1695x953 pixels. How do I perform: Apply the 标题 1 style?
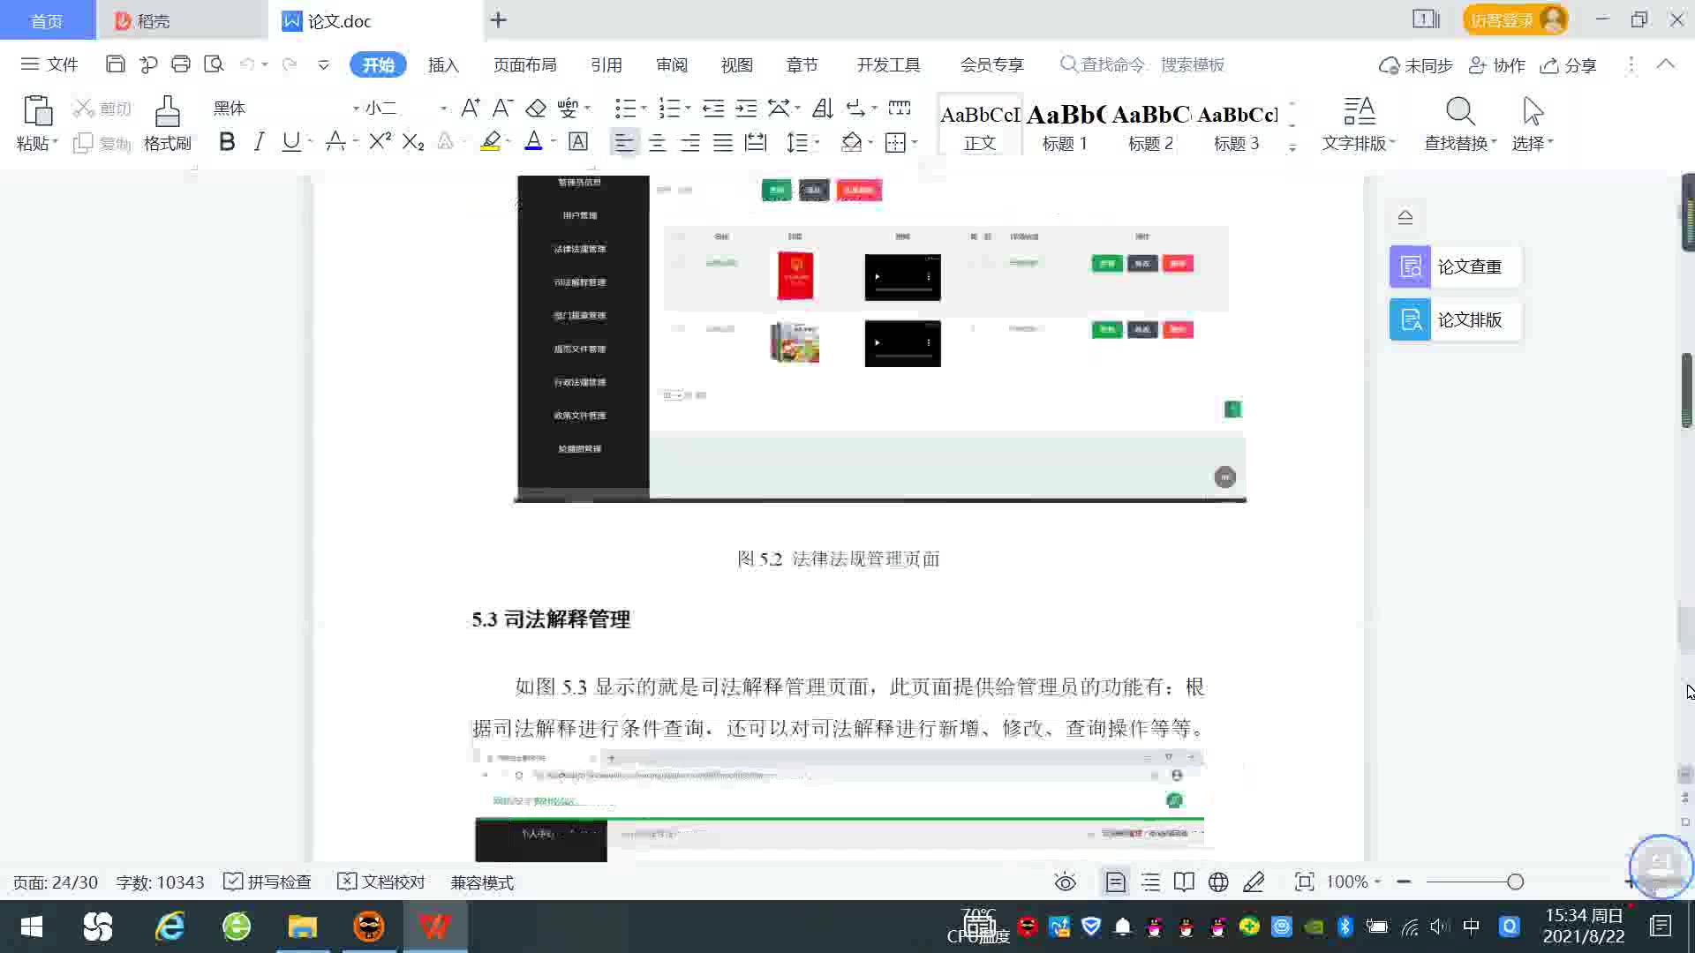pyautogui.click(x=1065, y=124)
